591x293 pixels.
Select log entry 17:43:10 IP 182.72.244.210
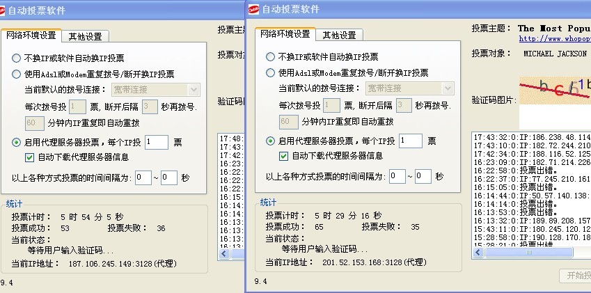[532, 145]
